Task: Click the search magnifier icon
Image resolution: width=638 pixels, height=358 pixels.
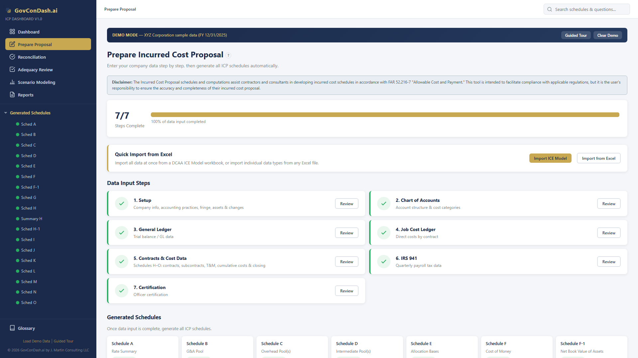Action: point(550,9)
